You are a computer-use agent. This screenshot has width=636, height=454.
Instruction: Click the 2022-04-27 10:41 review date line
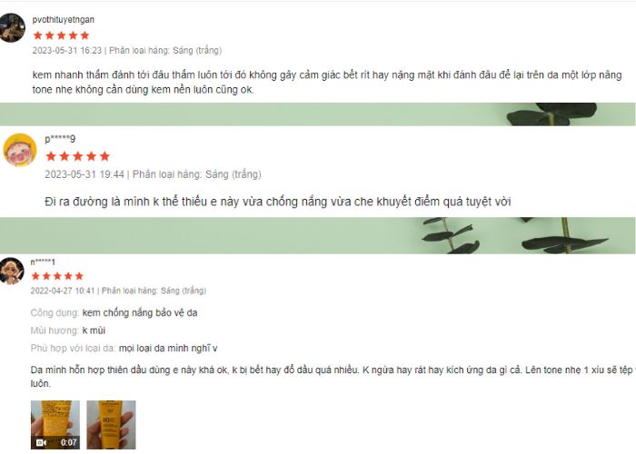pos(118,291)
